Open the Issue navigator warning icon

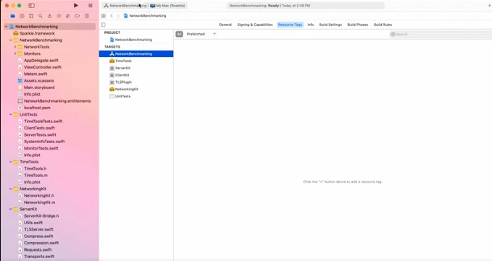click(49, 16)
